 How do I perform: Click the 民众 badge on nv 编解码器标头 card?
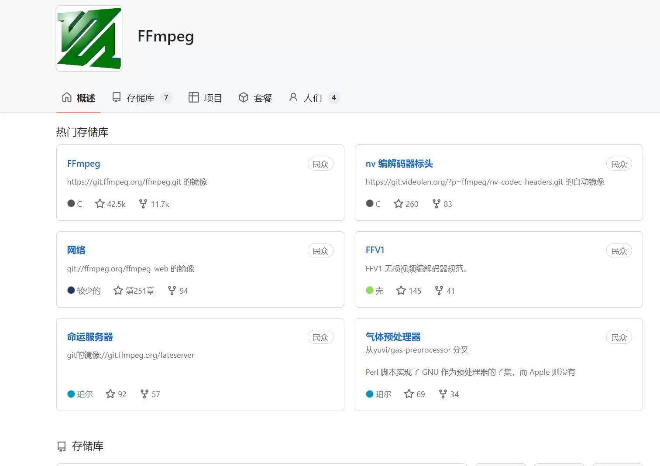click(x=619, y=164)
